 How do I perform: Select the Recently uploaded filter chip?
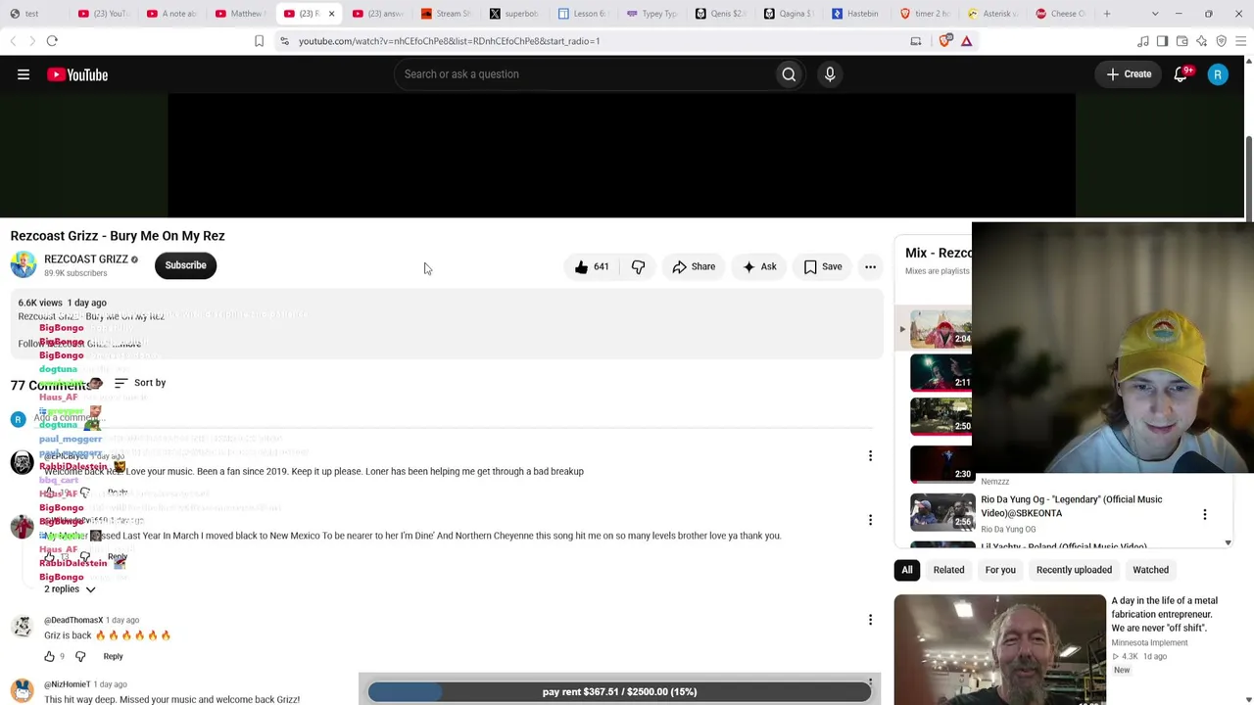(x=1074, y=570)
